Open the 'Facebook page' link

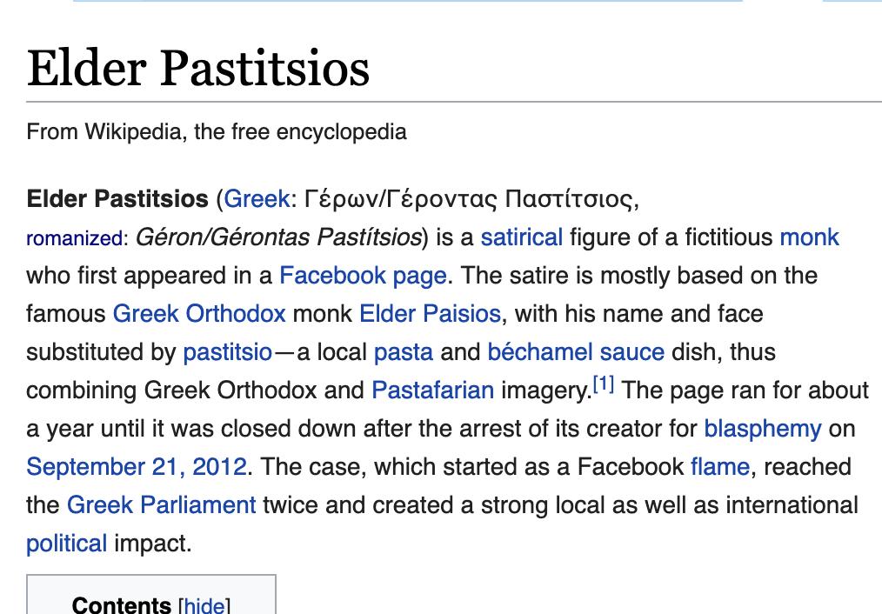[x=363, y=276]
